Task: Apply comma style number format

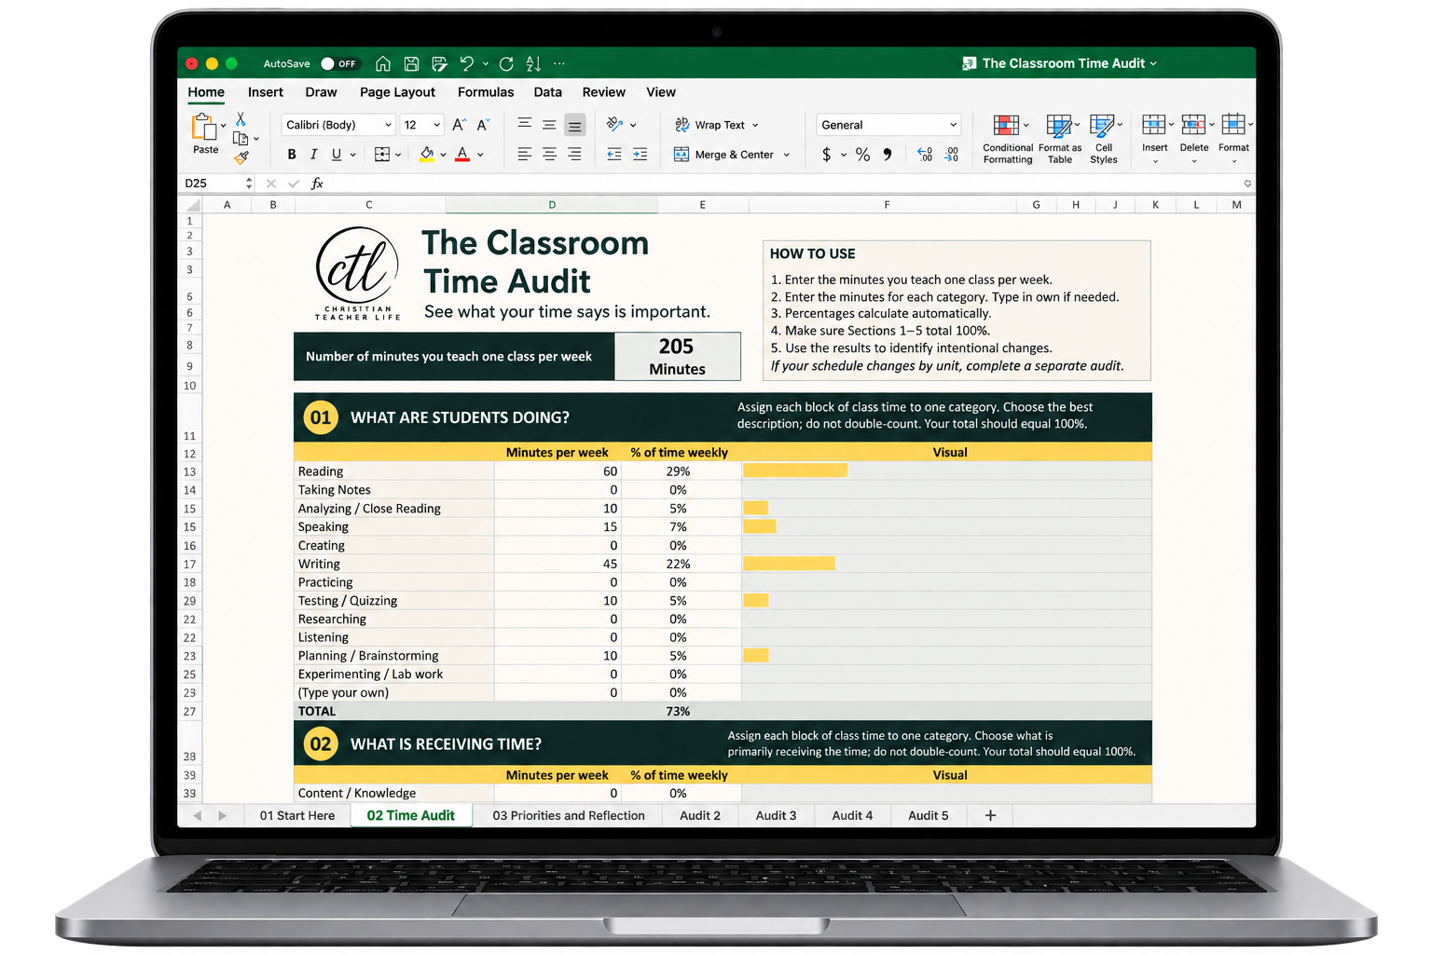Action: 888,155
